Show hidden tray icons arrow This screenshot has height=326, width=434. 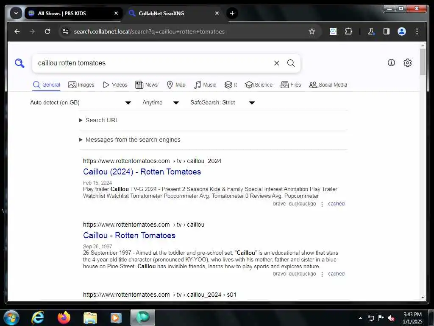[360, 318]
